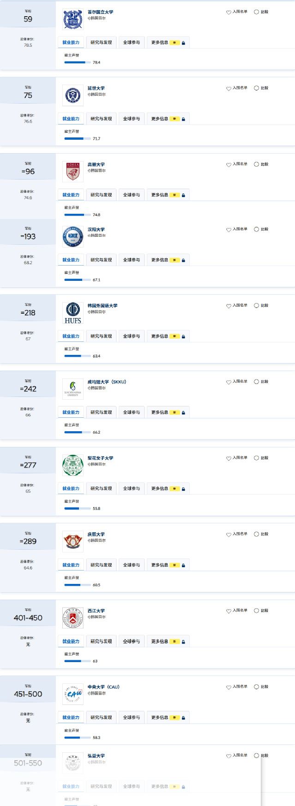Click the 庆熙大学 crest logo
Screen dimensions: 295x806
coord(72,541)
